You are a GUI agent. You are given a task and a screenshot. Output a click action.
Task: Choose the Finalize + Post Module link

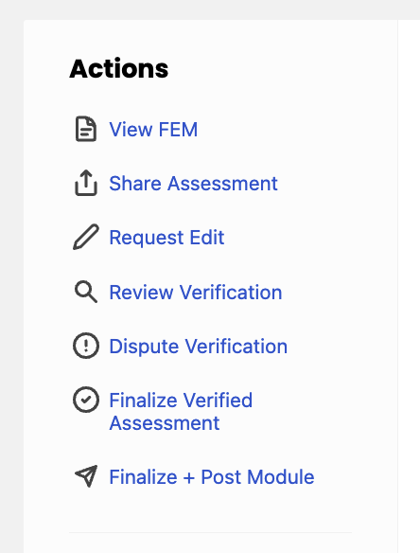[212, 477]
